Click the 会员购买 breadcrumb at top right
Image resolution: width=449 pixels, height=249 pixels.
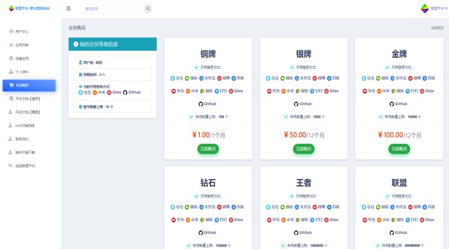pos(437,28)
